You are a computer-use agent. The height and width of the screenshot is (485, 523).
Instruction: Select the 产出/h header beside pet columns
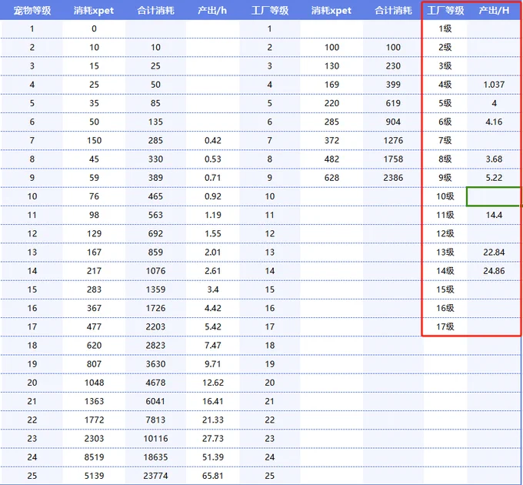(x=212, y=11)
